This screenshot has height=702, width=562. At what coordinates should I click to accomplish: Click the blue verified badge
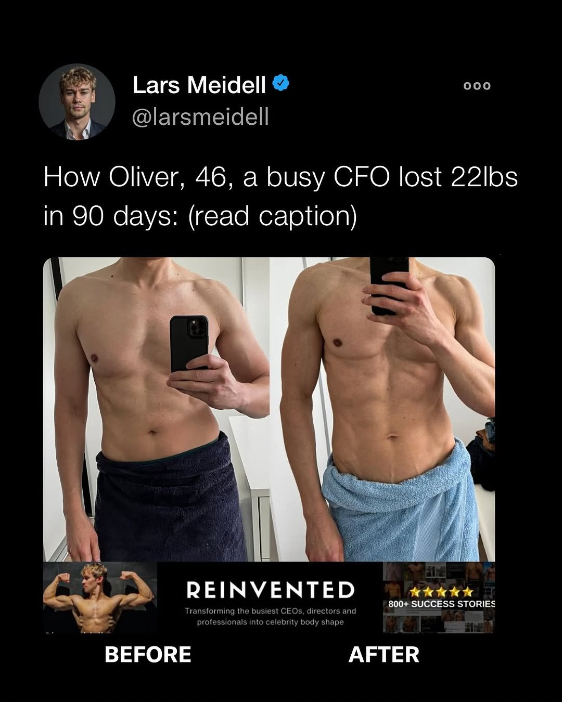[281, 83]
